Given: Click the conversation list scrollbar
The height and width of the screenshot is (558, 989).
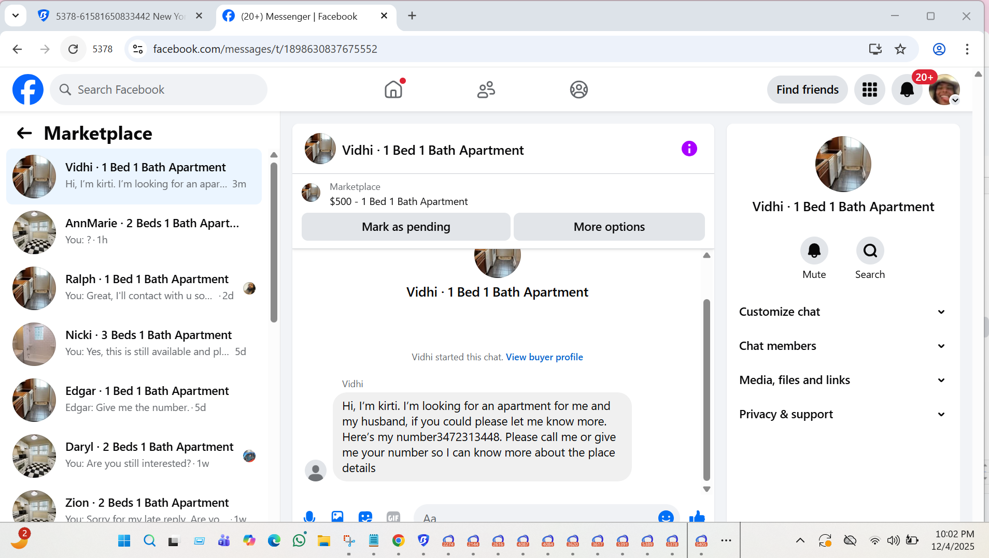Looking at the screenshot, I should pos(274,242).
